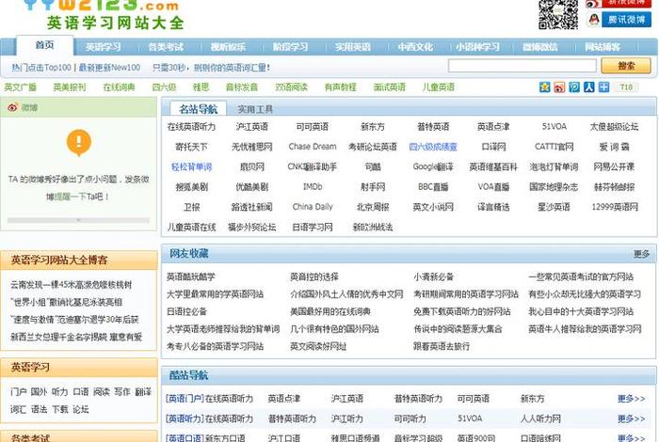This screenshot has width=659, height=442.
Task: Open 12999英语网 link
Action: point(615,207)
